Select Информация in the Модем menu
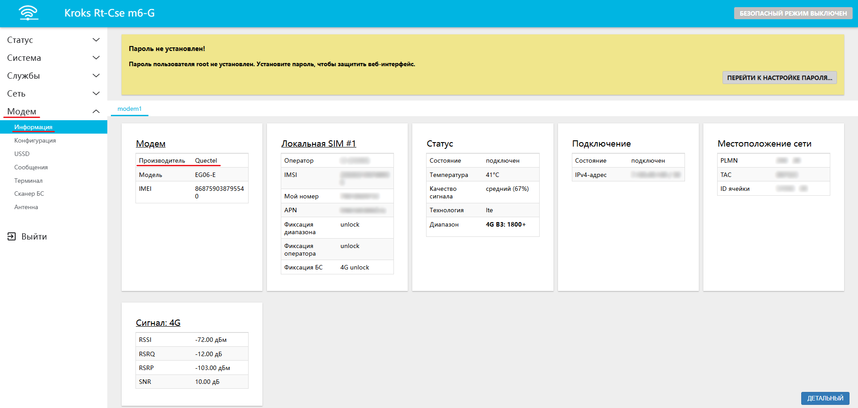Image resolution: width=858 pixels, height=408 pixels. [x=33, y=127]
